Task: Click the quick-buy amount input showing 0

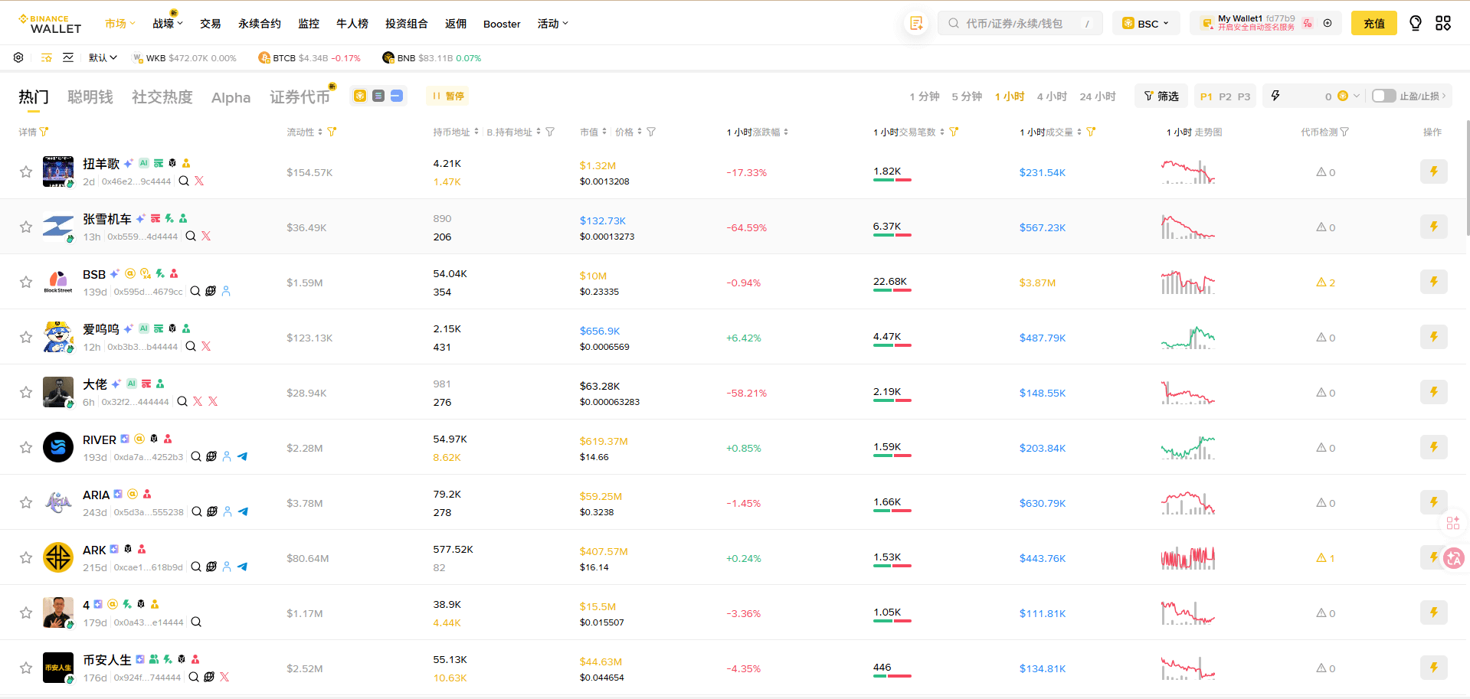Action: coord(1309,96)
